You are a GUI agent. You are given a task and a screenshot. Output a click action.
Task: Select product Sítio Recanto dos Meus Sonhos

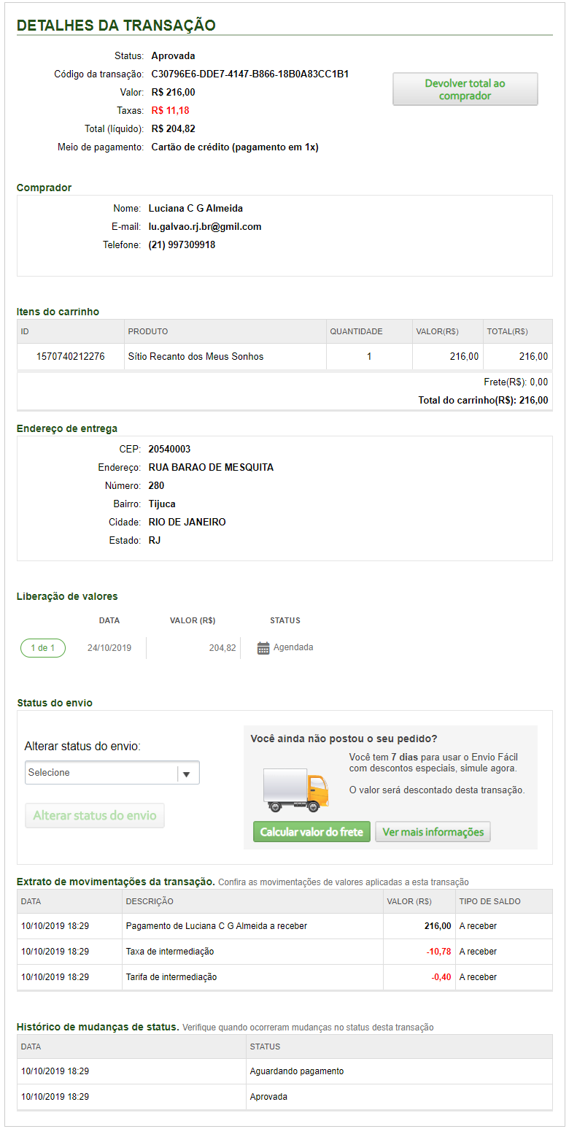pyautogui.click(x=196, y=357)
